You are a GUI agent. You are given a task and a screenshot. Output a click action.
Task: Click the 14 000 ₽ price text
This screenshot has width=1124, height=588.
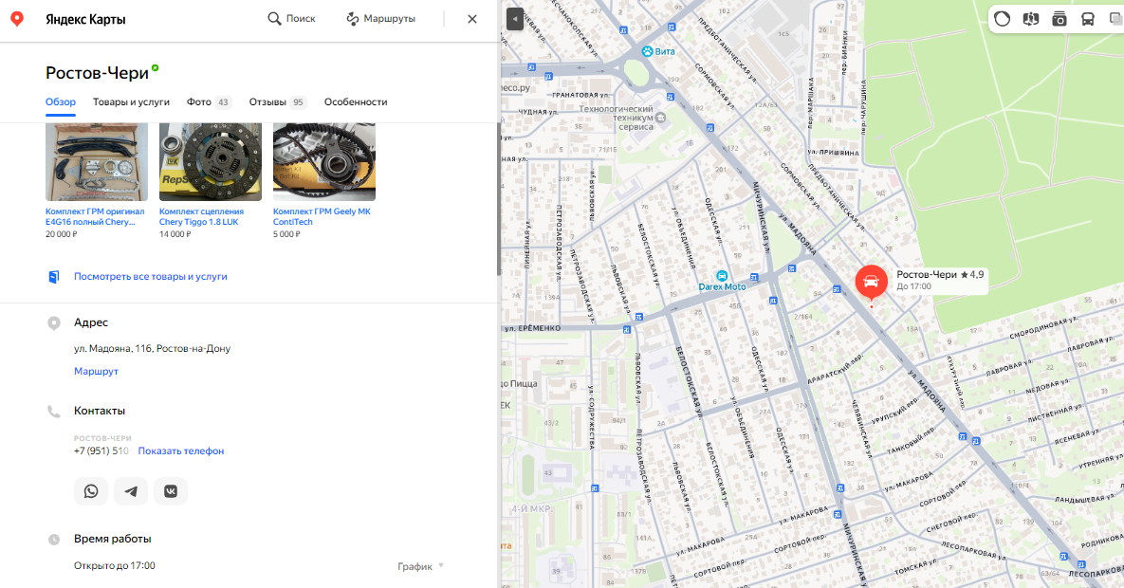coord(175,234)
